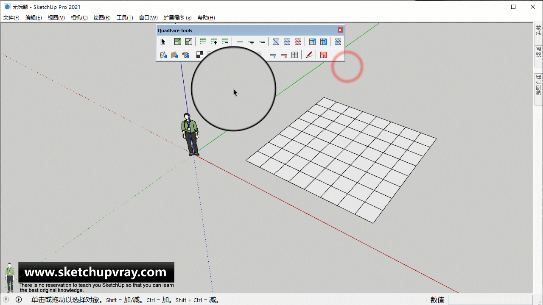The width and height of the screenshot is (543, 305).
Task: Click the Shrink Loop icon with minus
Action: [x=262, y=42]
